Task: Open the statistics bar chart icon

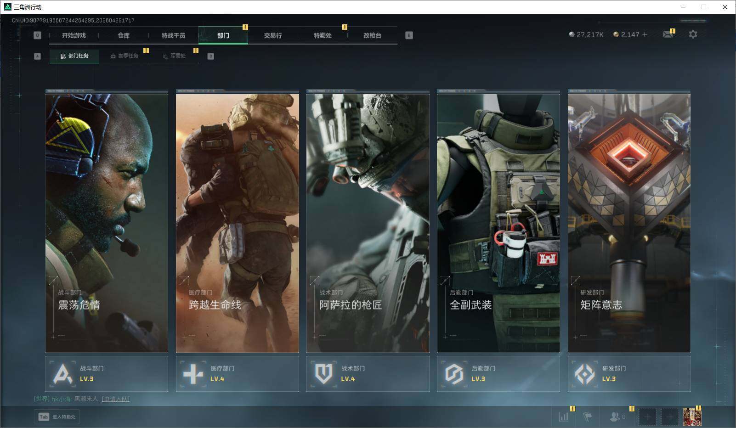Action: point(564,417)
